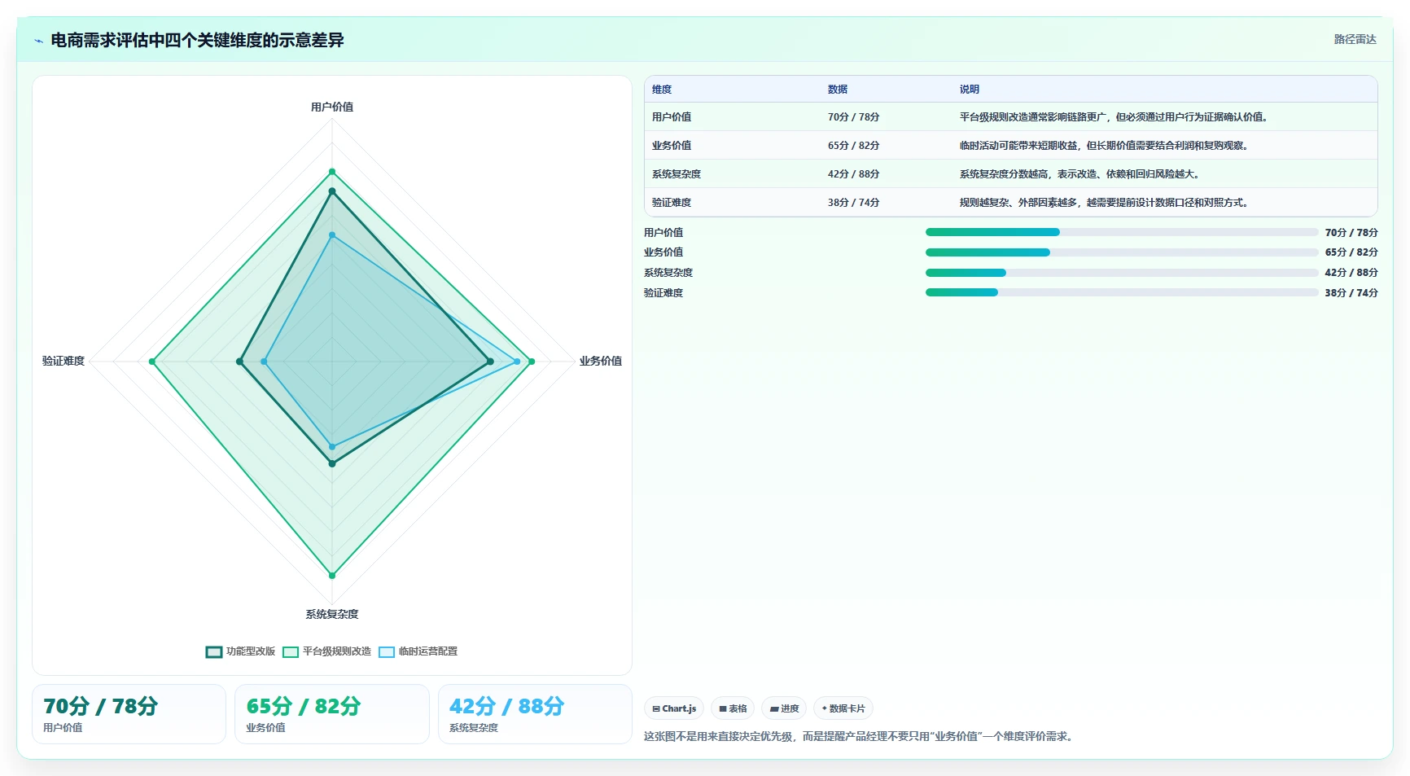Click the 业务价值 progress bar
1410x776 pixels.
point(1122,252)
